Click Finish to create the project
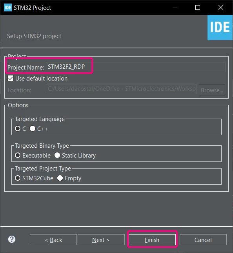 point(152,240)
